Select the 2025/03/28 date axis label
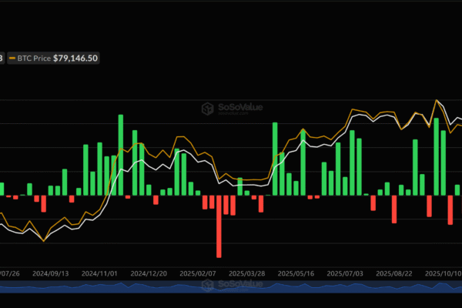The height and width of the screenshot is (308, 462). click(x=247, y=274)
